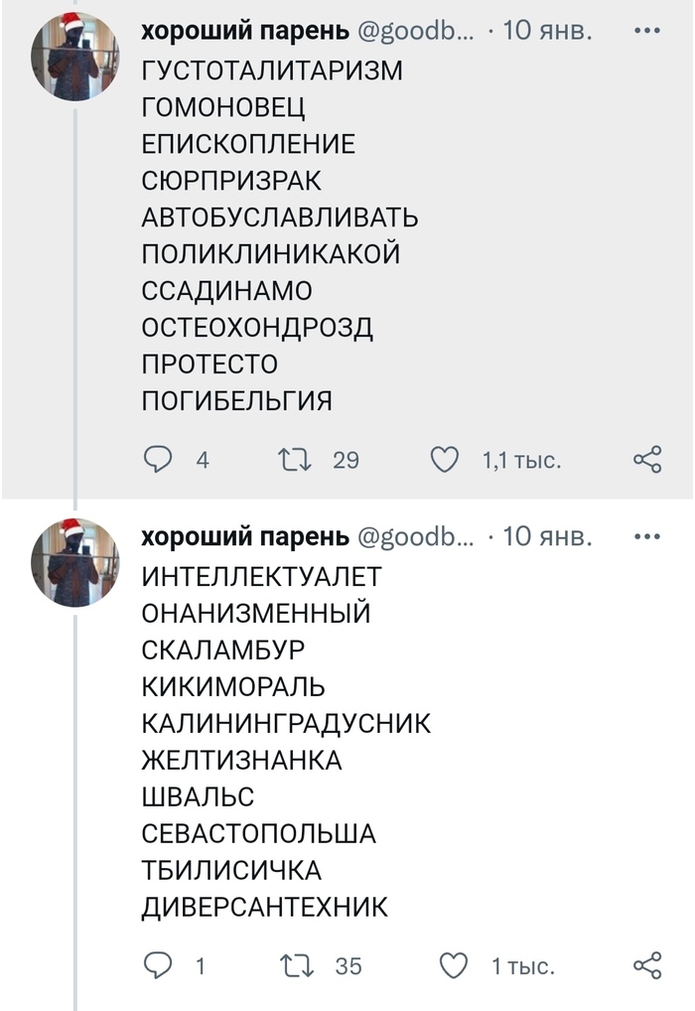Open author name above the ИНТЕЛЛЕКТУАЛЕТ tweet

(x=244, y=537)
